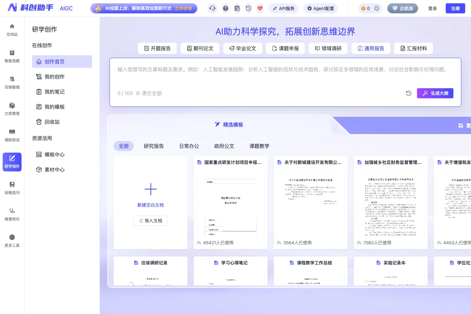This screenshot has width=471, height=314.
Task: Select 创作首页 menu item
Action: [x=62, y=62]
